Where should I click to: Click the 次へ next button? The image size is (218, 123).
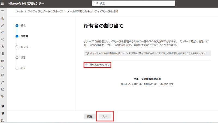(x=105, y=116)
